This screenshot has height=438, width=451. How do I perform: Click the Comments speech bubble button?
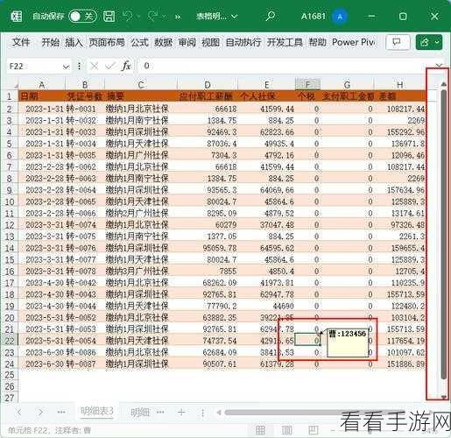[397, 42]
